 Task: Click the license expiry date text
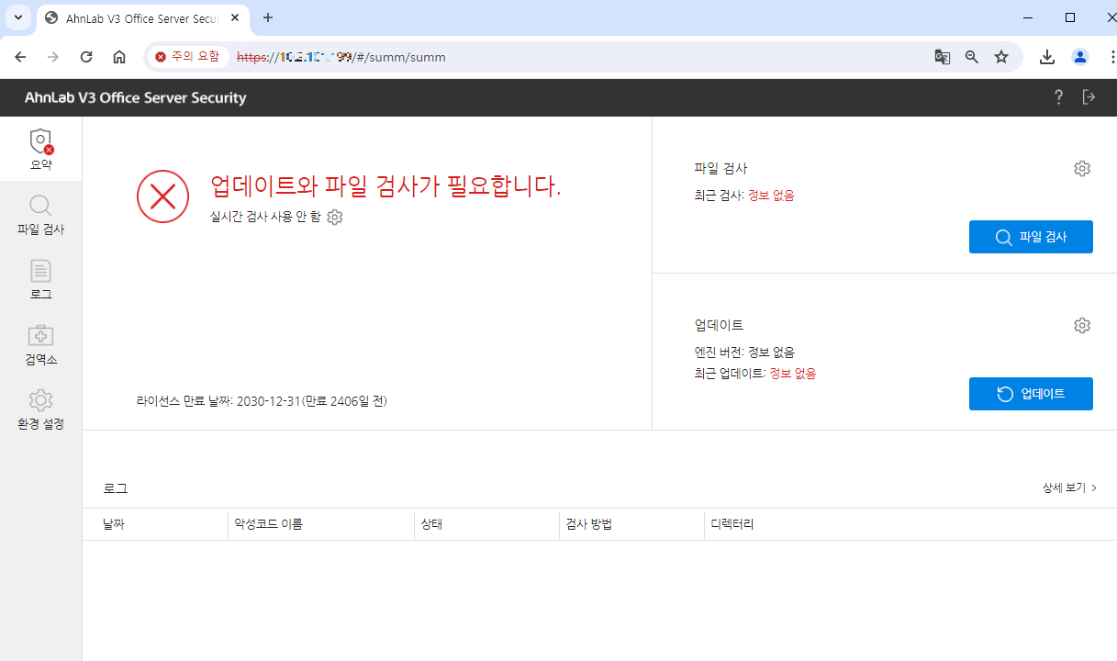pyautogui.click(x=262, y=401)
